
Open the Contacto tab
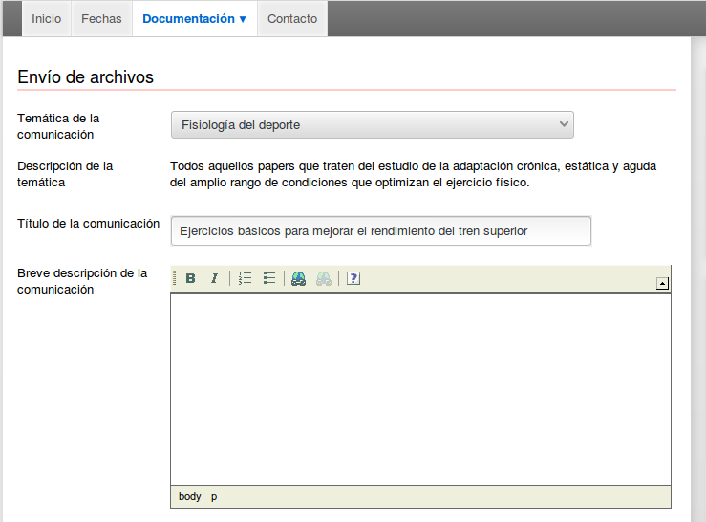[292, 19]
